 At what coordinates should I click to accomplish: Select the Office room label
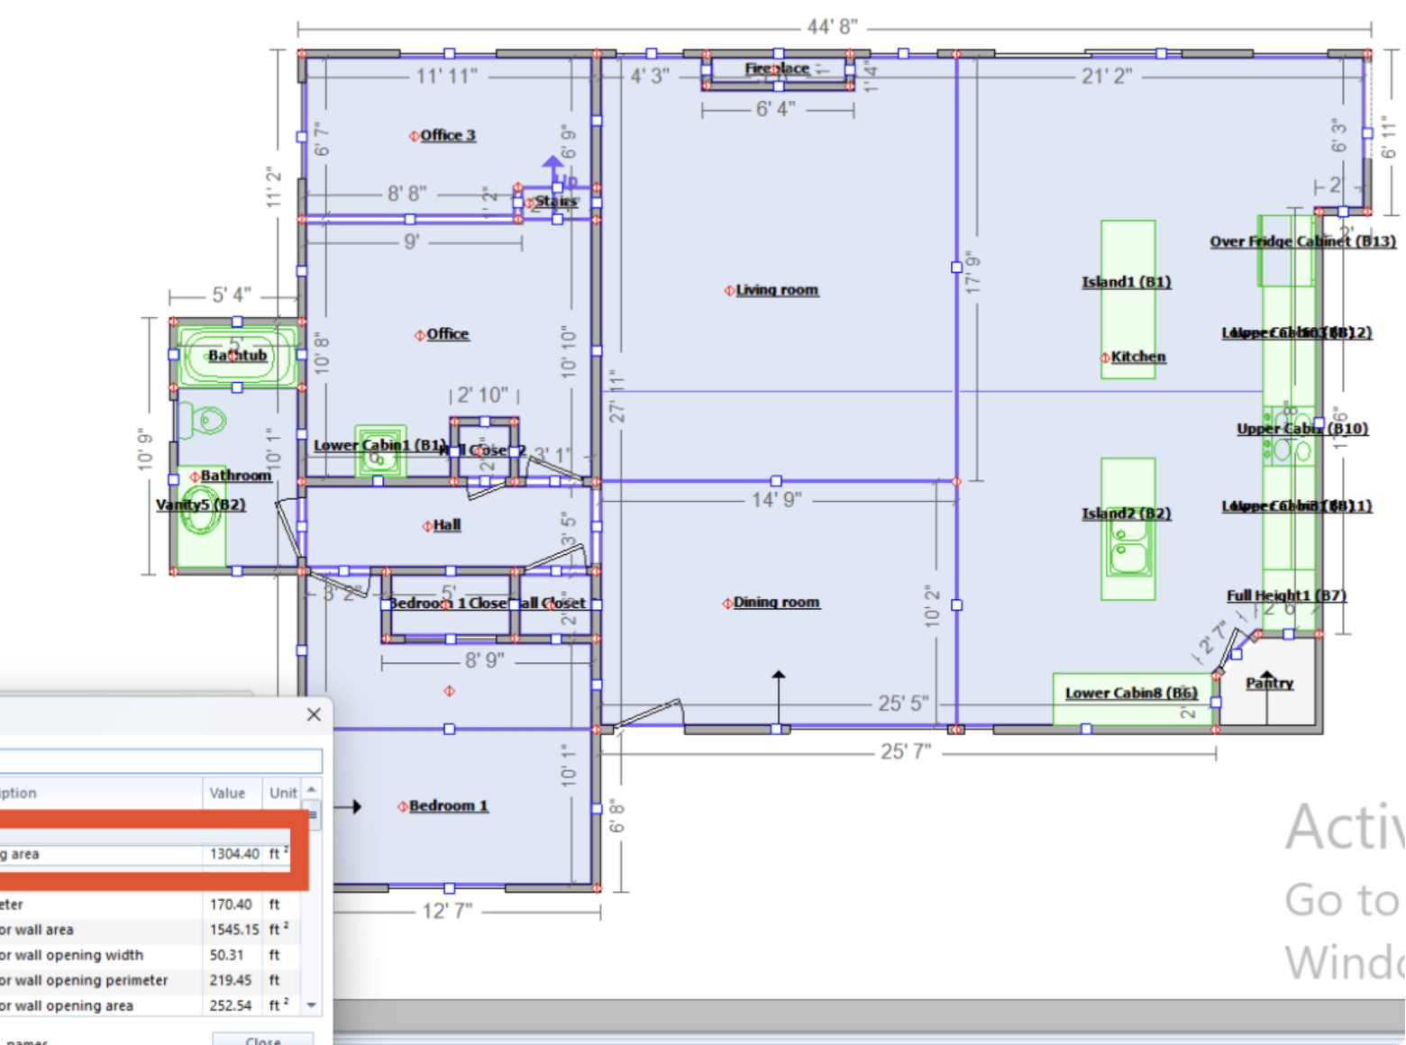[x=448, y=334]
